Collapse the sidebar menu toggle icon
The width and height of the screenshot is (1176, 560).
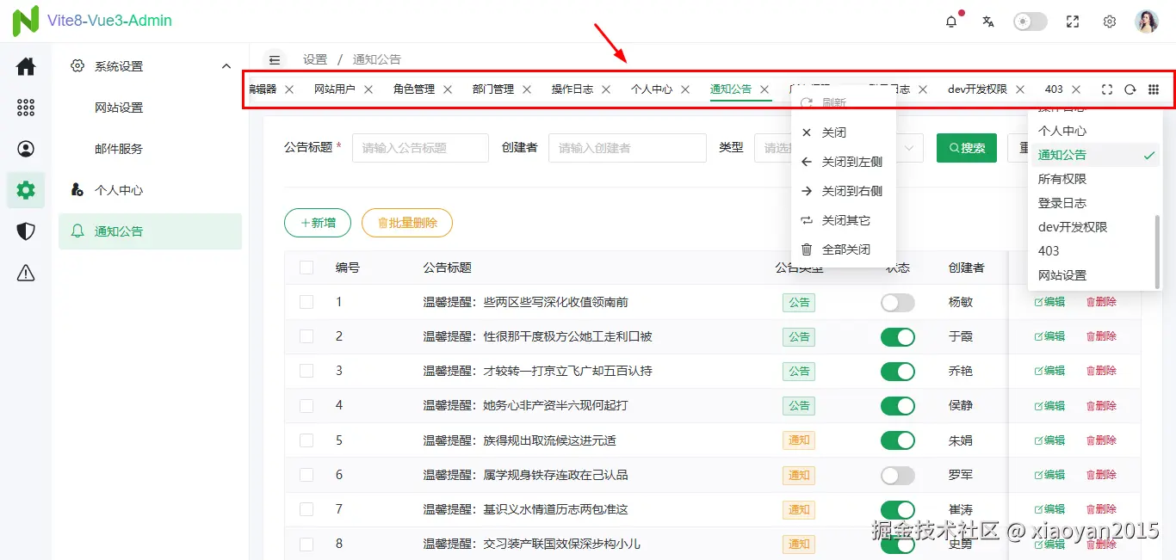point(275,59)
